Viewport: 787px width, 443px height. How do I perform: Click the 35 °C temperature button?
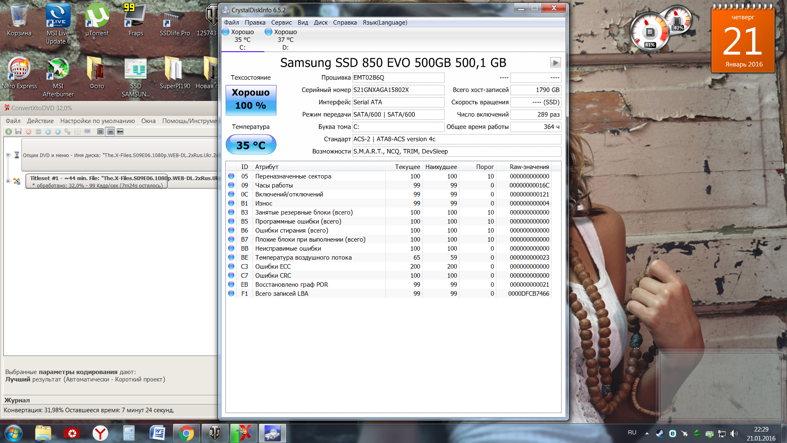pos(251,145)
